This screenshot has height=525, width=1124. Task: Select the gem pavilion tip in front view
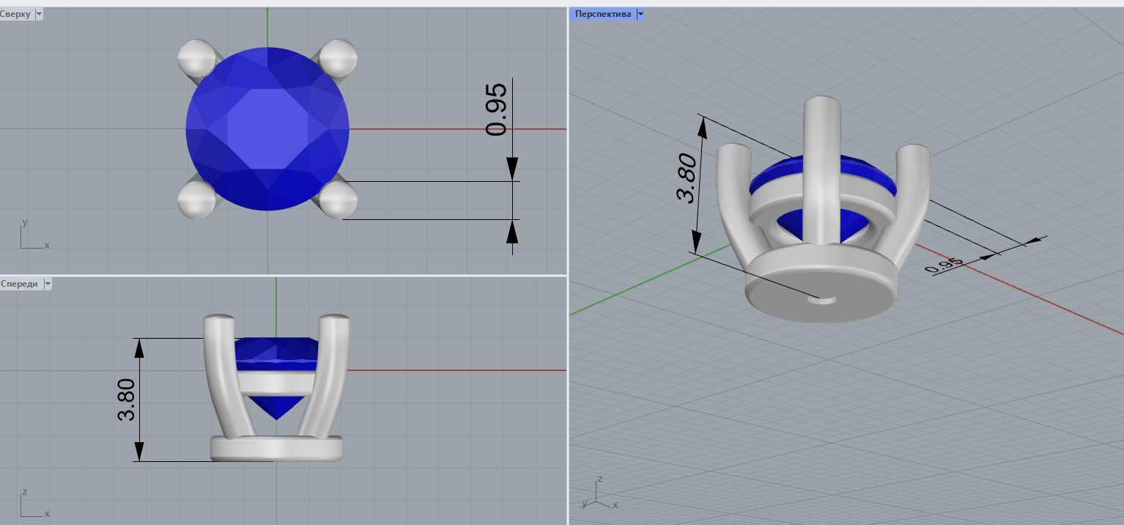coord(276,413)
